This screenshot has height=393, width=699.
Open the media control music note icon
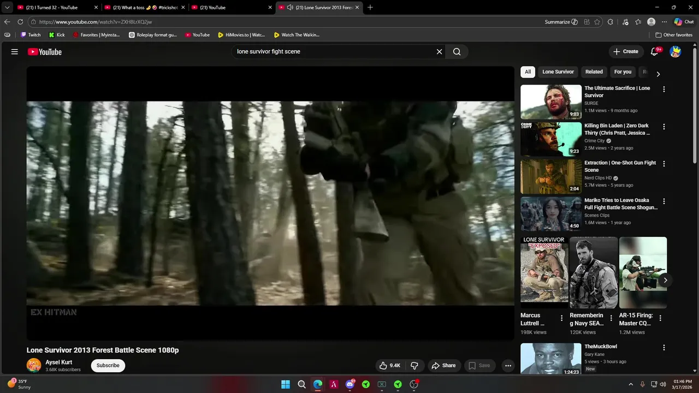click(x=625, y=22)
